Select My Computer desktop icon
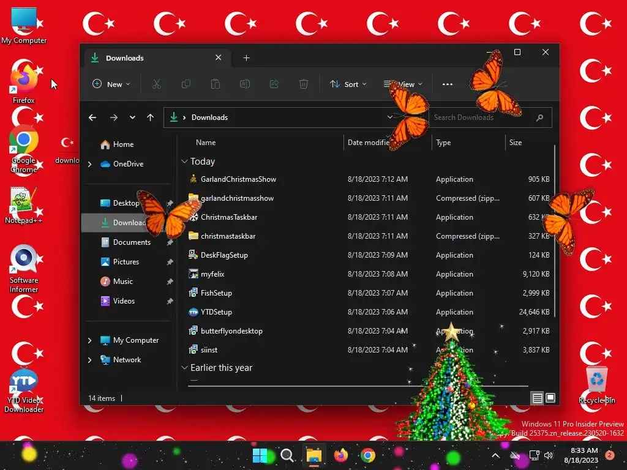The image size is (627, 470). click(24, 26)
